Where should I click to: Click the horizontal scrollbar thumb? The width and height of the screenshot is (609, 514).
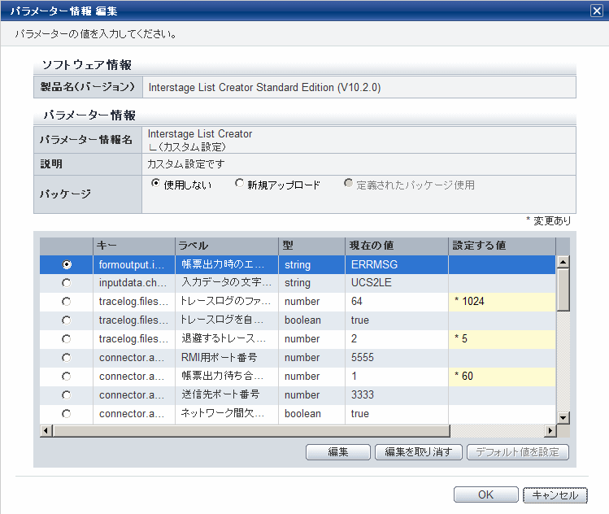[251, 430]
